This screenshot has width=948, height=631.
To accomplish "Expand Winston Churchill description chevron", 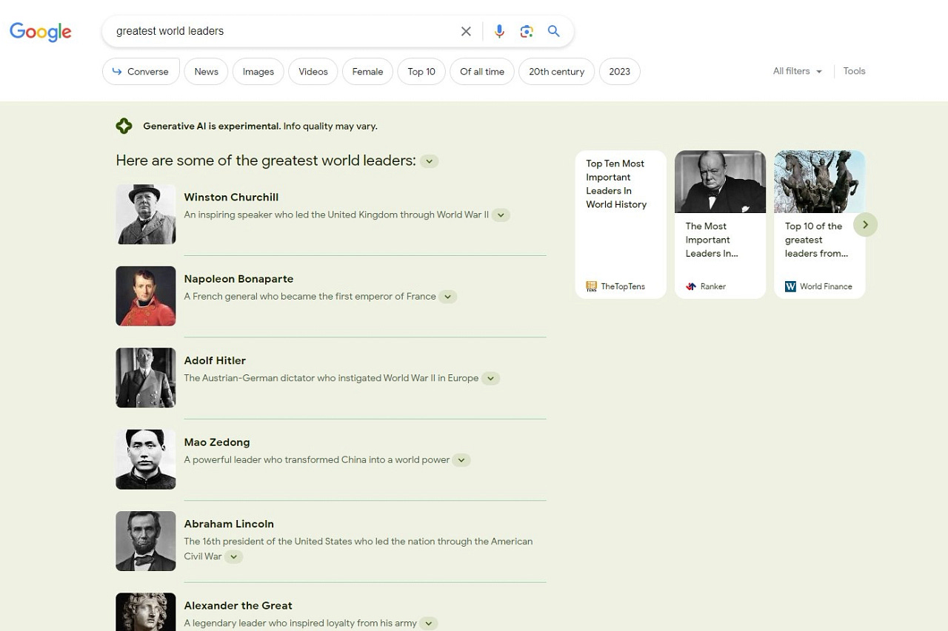I will coord(501,215).
